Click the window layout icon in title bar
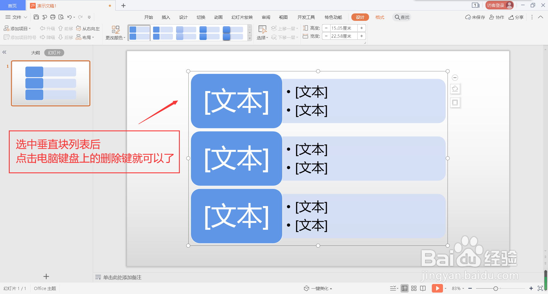 476,5
